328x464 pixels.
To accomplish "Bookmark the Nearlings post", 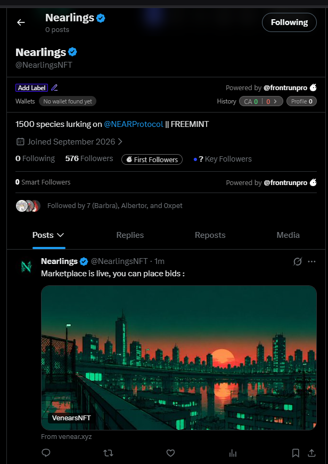I will point(296,453).
